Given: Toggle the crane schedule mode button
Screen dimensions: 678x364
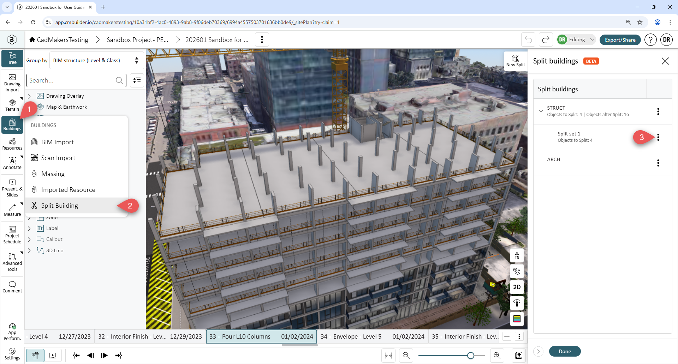Looking at the screenshot, I should pyautogui.click(x=35, y=356).
